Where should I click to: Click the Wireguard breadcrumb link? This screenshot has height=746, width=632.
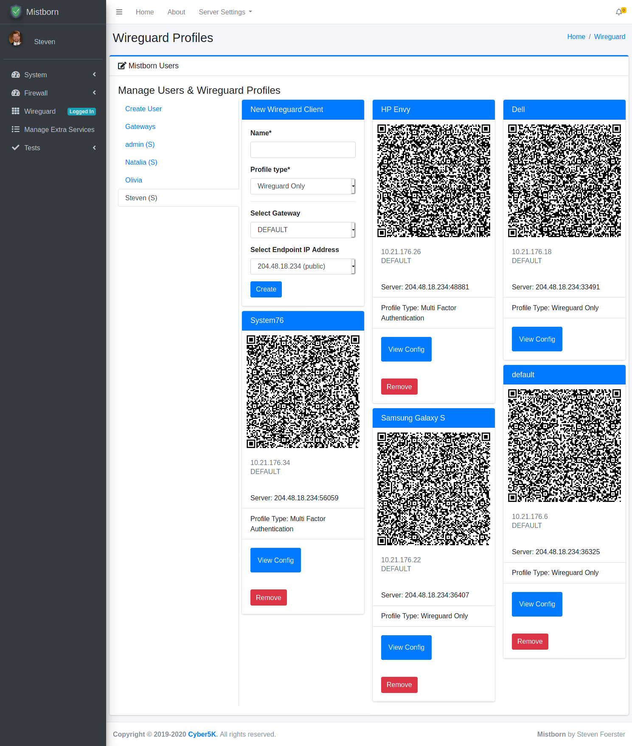click(x=610, y=37)
